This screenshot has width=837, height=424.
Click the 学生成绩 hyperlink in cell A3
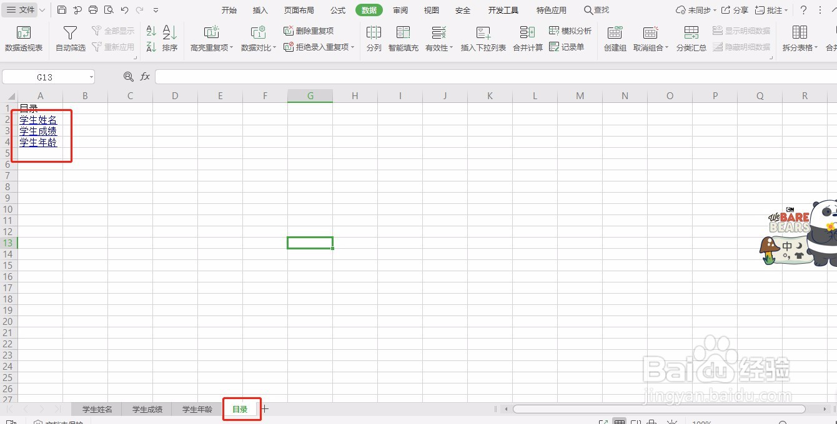(38, 131)
